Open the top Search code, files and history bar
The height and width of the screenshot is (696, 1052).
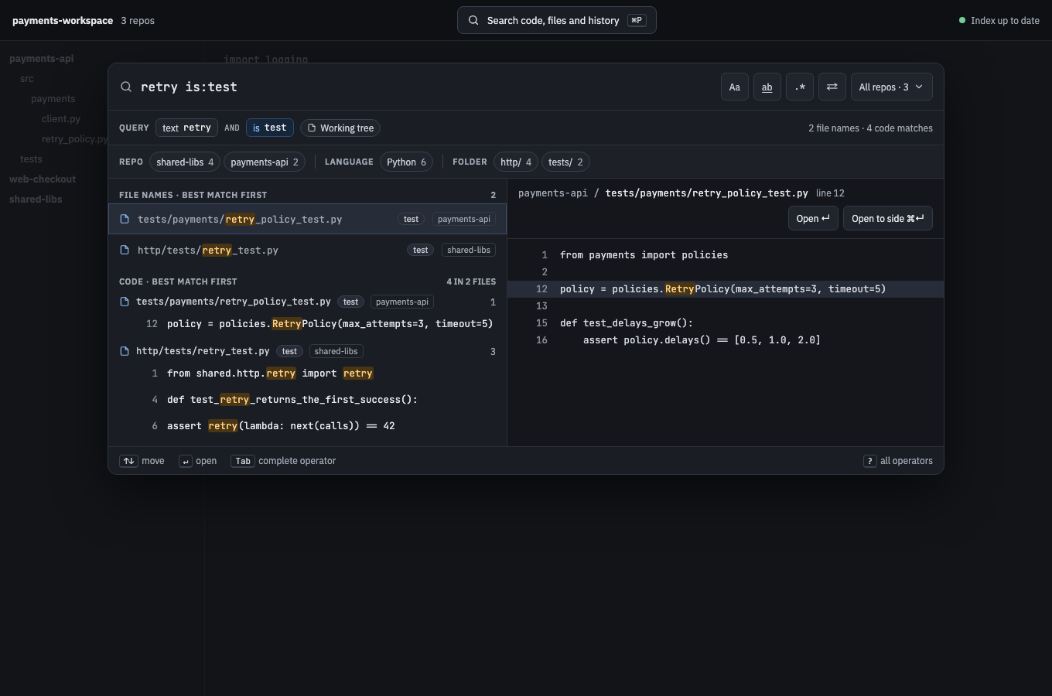pyautogui.click(x=557, y=20)
